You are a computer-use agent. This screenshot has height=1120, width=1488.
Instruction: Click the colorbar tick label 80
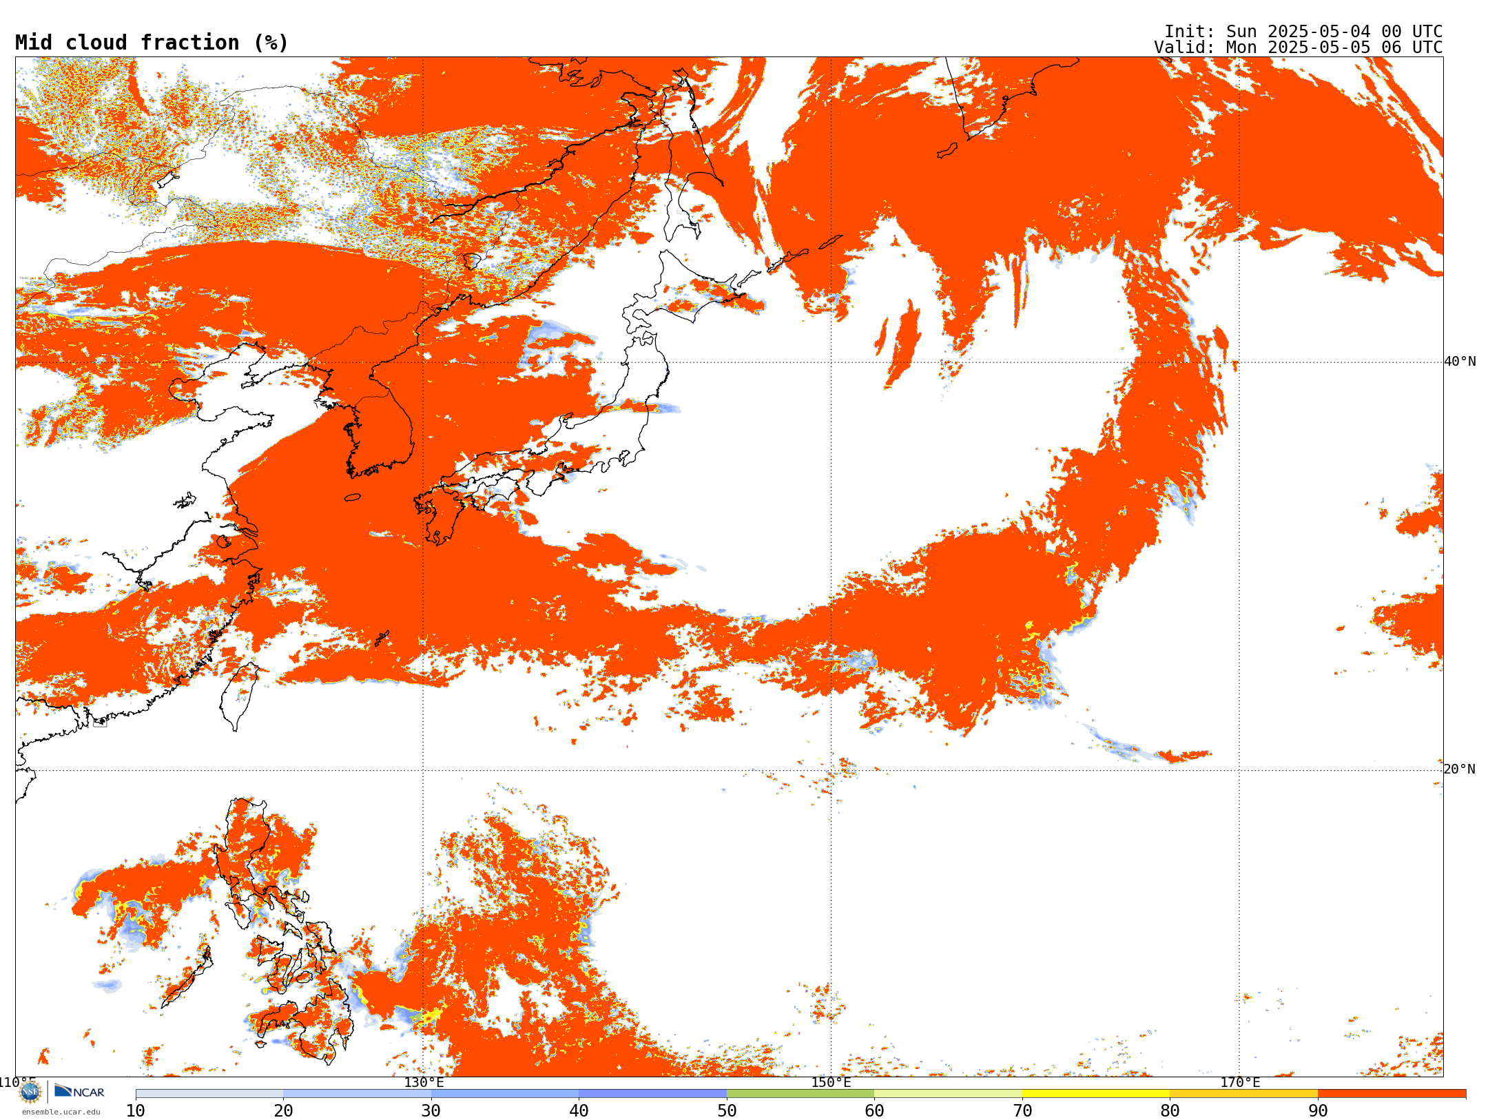pos(1170,1111)
